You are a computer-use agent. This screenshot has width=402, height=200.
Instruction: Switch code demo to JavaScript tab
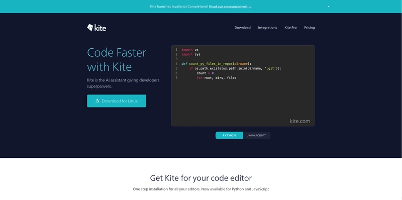[256, 135]
